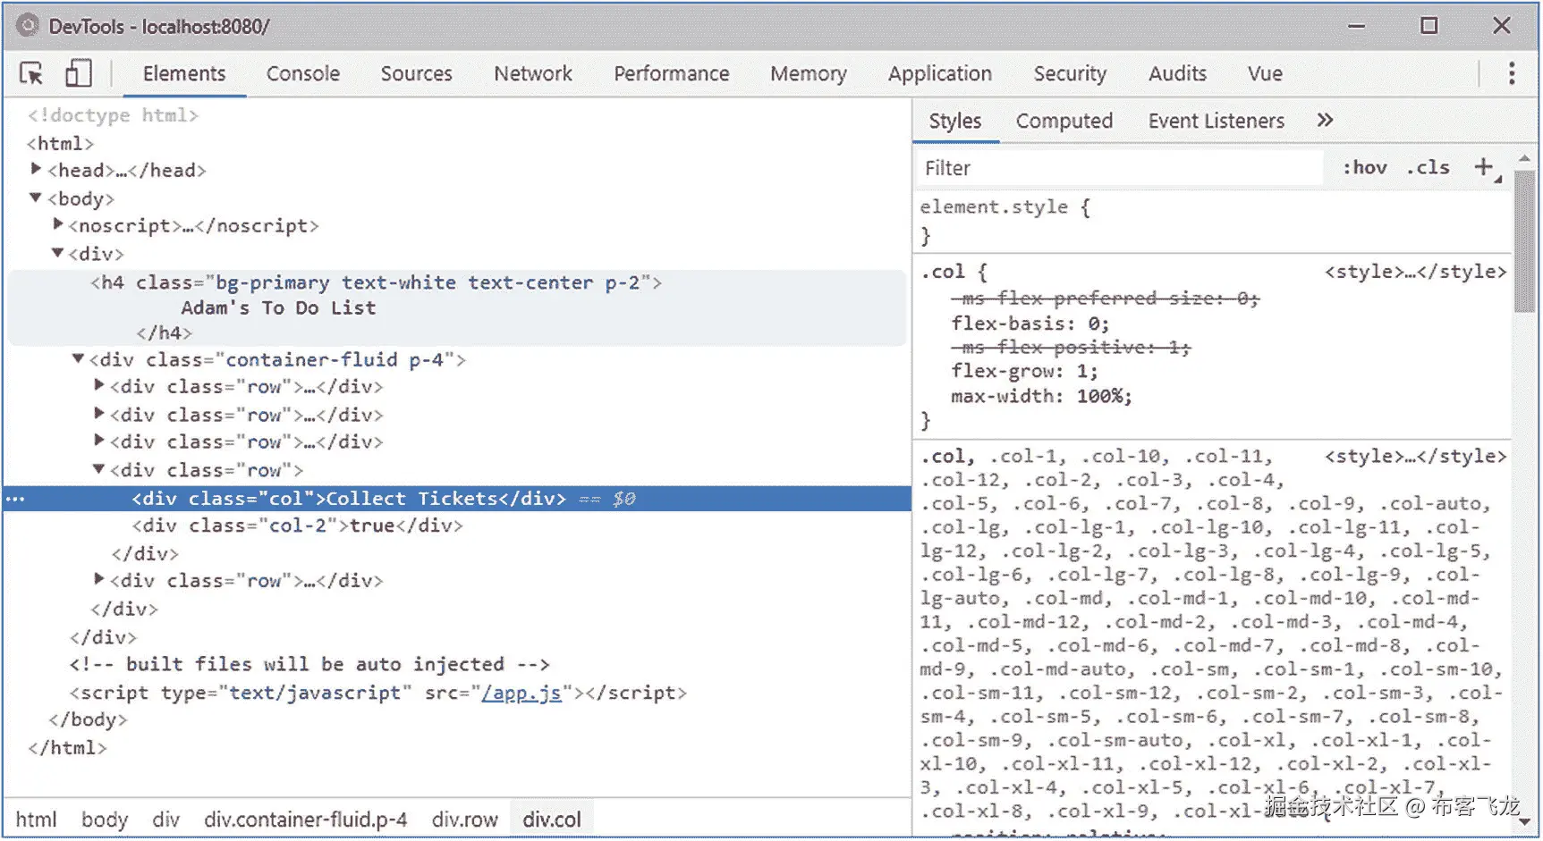The height and width of the screenshot is (841, 1543).
Task: Click the struck-through -ms-flex-preferred-size declaration
Action: pos(1105,299)
